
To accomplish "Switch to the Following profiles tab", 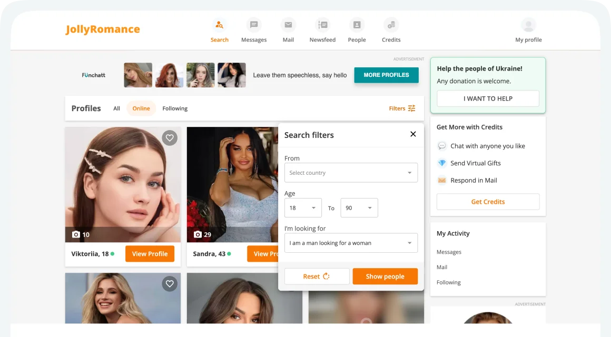I will 175,108.
